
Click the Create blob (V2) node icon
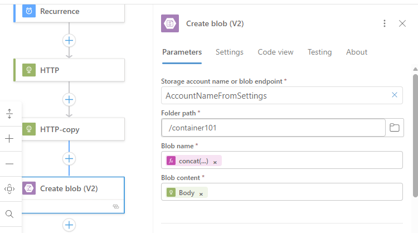29,188
